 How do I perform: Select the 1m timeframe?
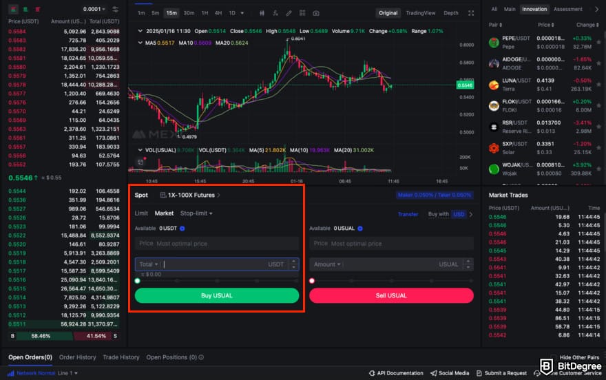click(x=141, y=13)
